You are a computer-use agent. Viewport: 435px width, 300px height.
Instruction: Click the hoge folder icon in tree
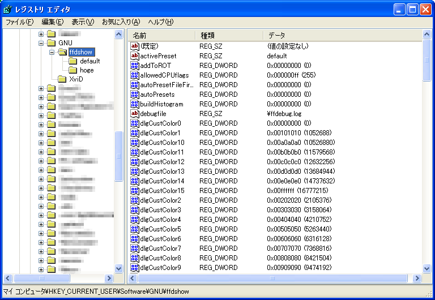tap(73, 70)
